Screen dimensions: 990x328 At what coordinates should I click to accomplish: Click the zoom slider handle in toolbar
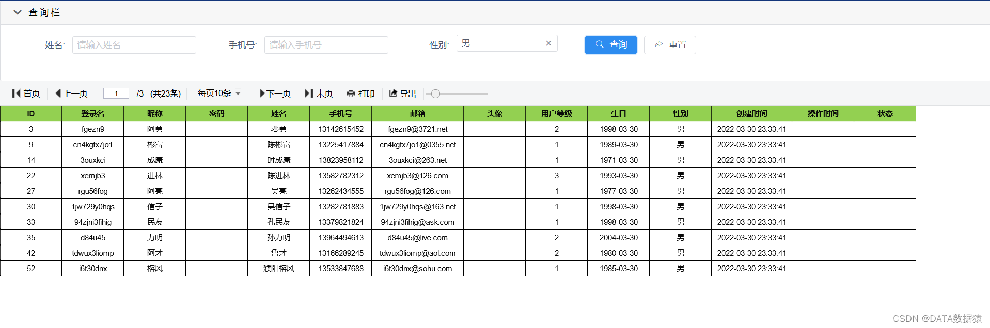pos(435,93)
